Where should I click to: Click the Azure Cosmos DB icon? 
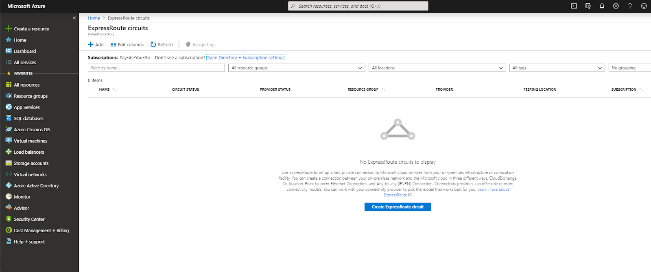(9, 129)
